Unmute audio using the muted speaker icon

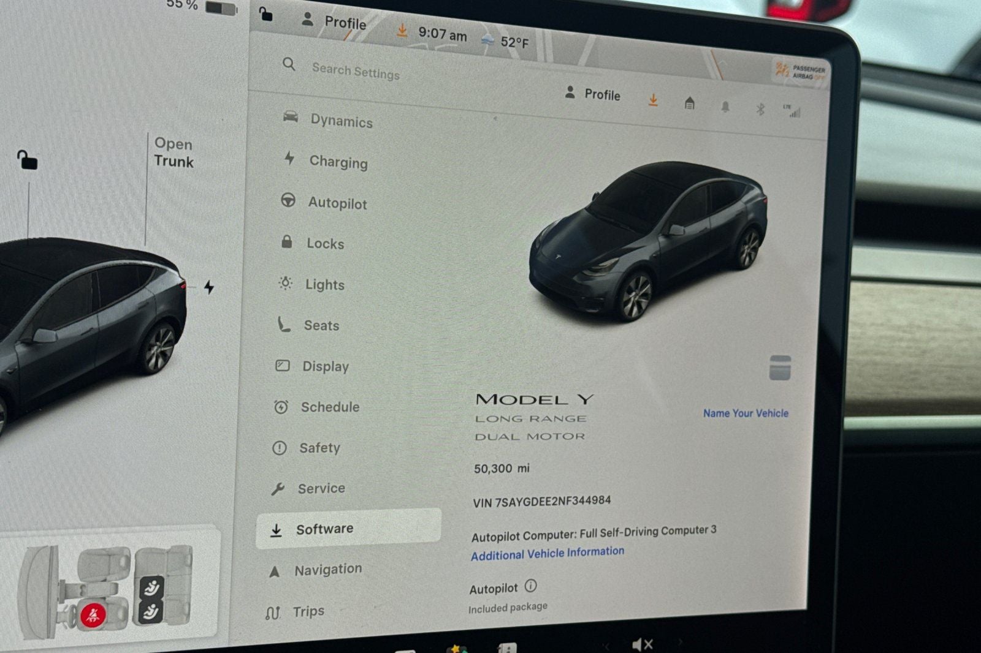[x=642, y=643]
